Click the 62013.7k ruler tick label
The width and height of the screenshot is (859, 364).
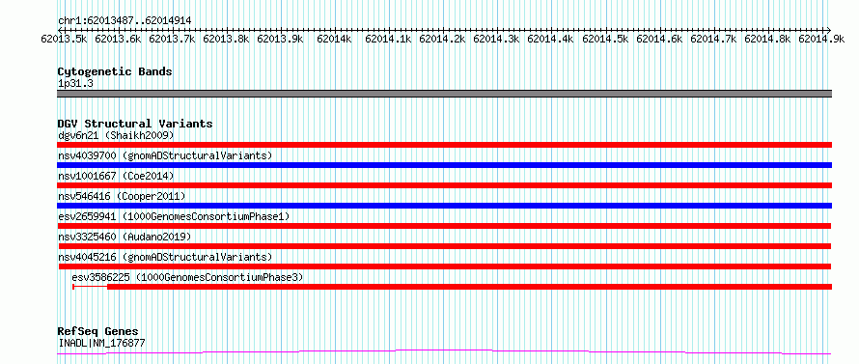[173, 39]
